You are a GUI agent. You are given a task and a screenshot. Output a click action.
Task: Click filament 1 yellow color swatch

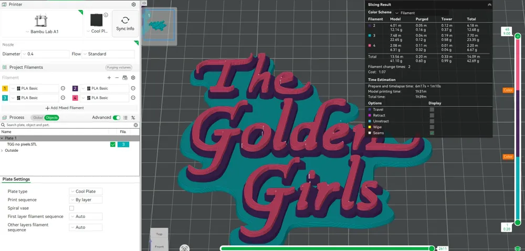5,88
